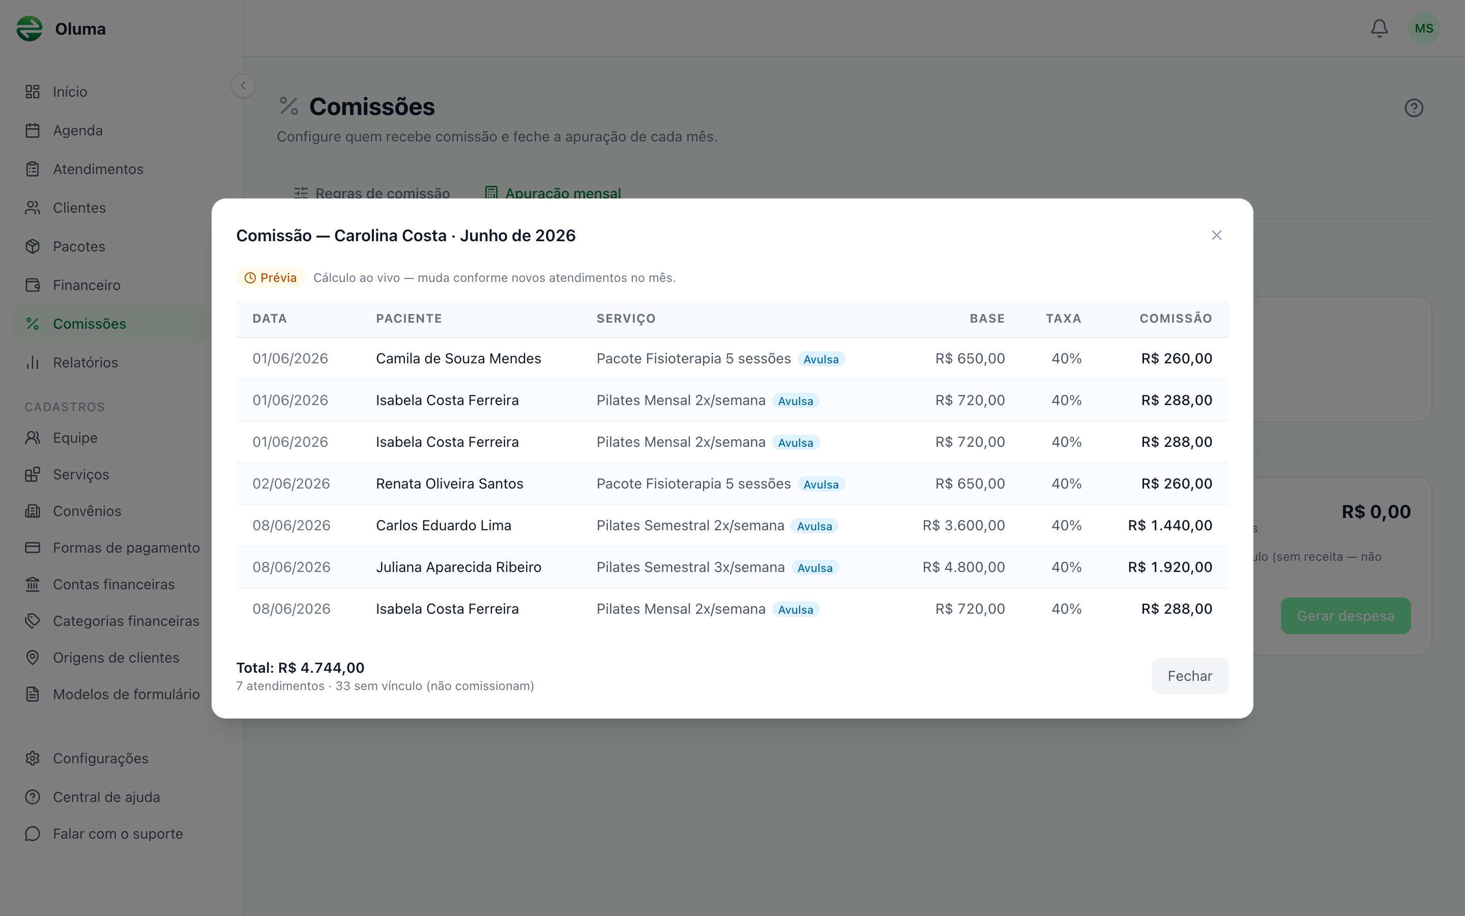The width and height of the screenshot is (1465, 916).
Task: Click the Categorias financeiras tag icon
Action: point(33,621)
